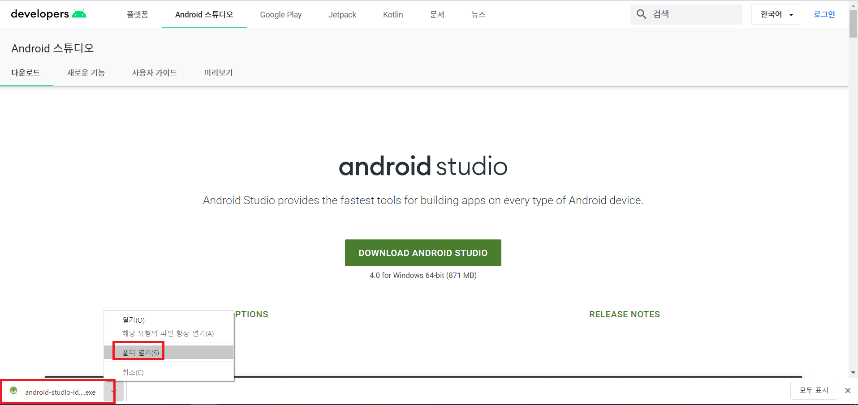Click 로그인 to sign in
Screen dimensions: 858x405
(x=824, y=14)
